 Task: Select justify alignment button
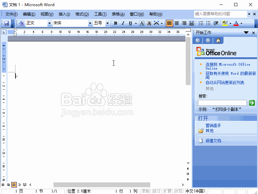coord(169,23)
